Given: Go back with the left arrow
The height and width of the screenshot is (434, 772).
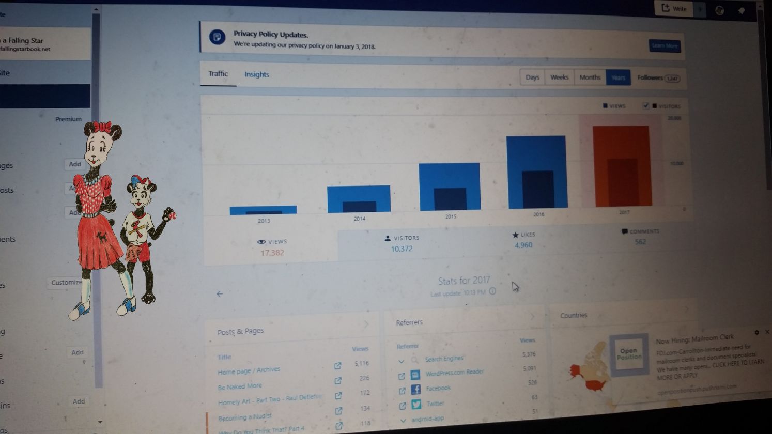Looking at the screenshot, I should pos(220,293).
